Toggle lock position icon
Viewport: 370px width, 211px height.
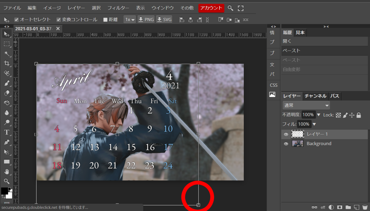pos(352,115)
